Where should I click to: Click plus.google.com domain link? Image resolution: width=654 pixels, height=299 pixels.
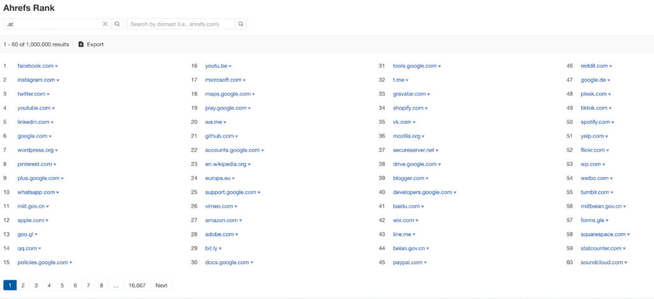38,178
